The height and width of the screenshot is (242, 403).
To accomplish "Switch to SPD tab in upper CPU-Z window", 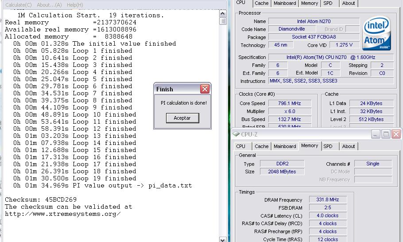I will (x=328, y=4).
